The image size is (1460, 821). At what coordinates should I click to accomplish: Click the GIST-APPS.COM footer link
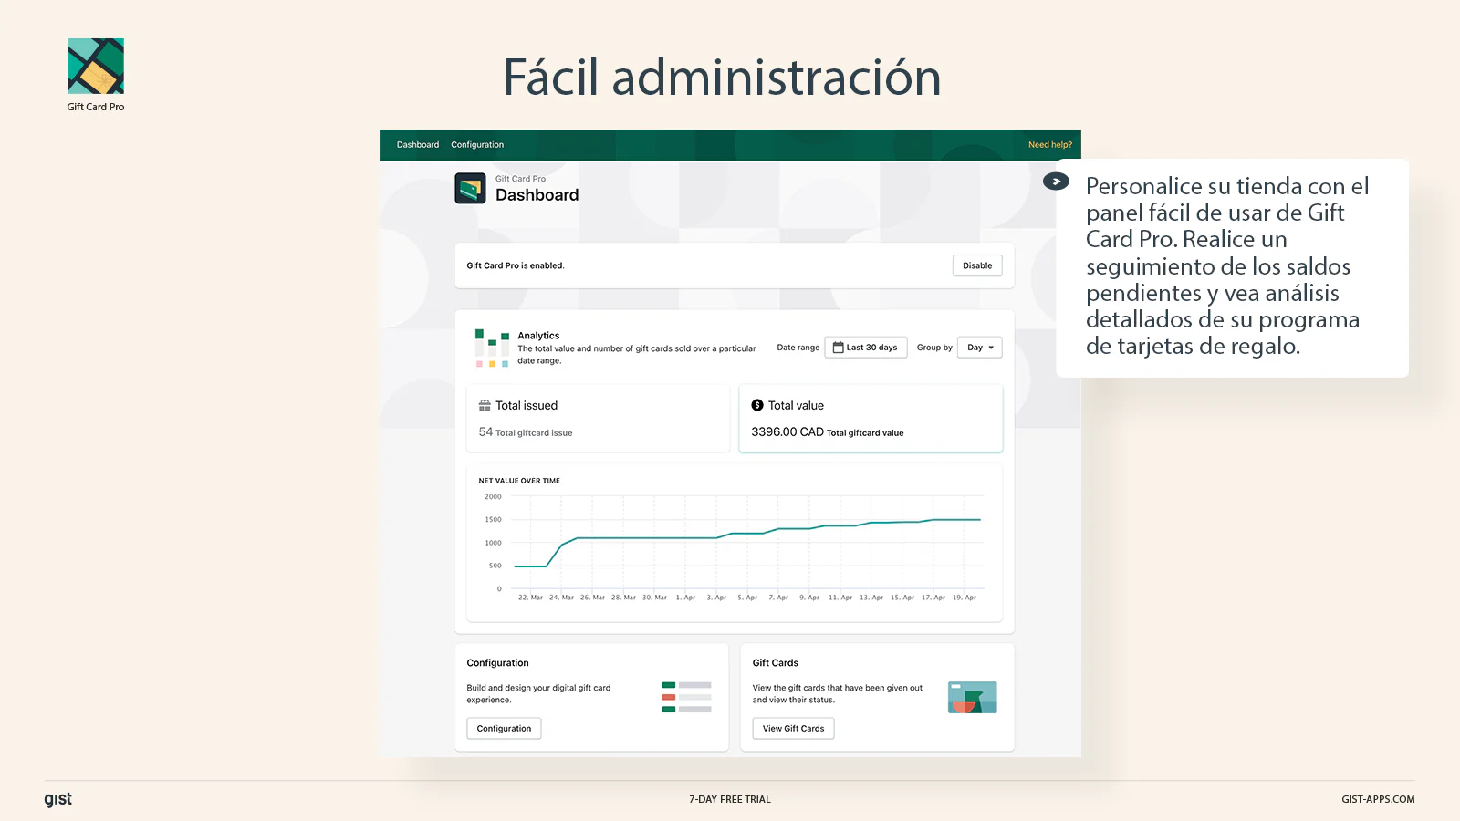tap(1378, 799)
